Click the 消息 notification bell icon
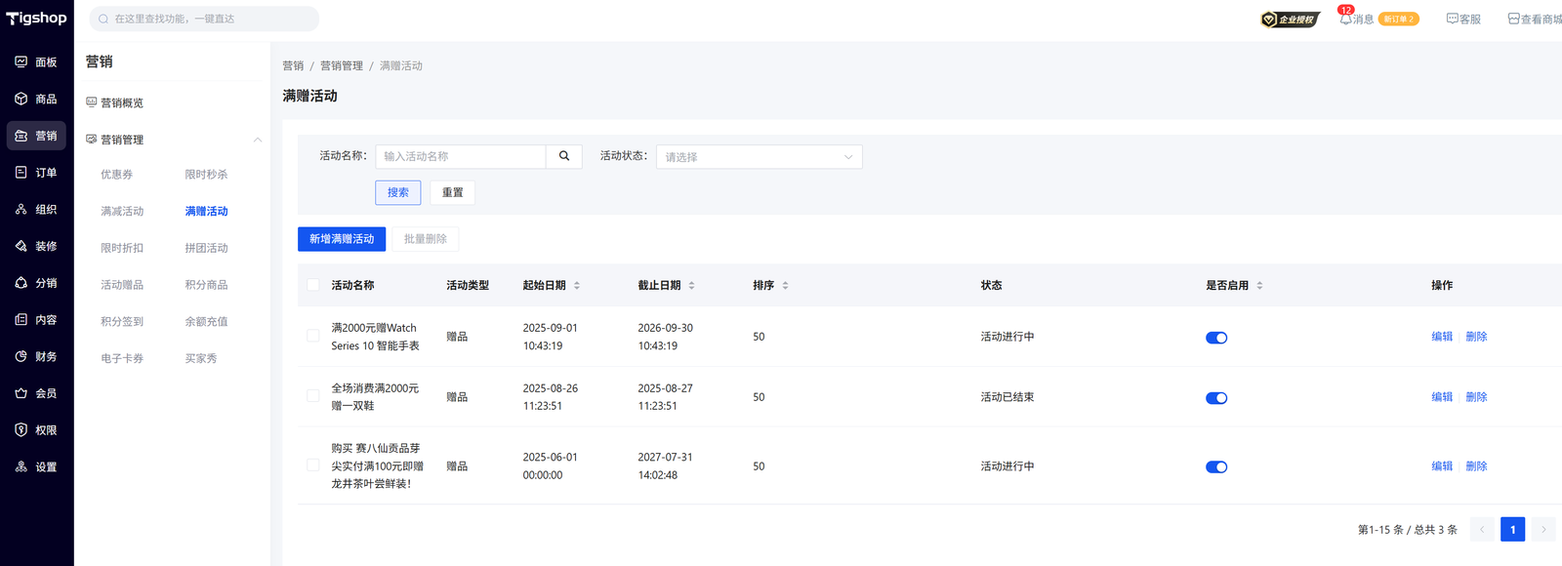1562x566 pixels. [1345, 19]
